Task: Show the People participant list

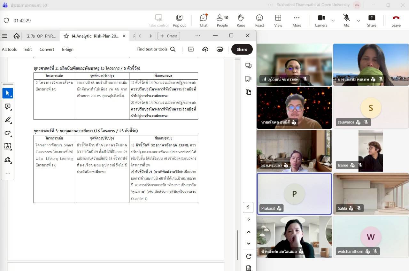Action: tap(222, 20)
